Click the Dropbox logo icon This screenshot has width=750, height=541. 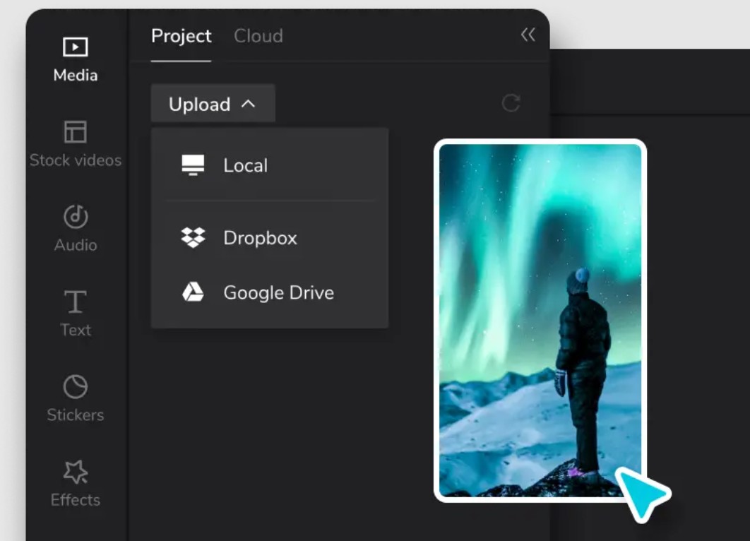[x=193, y=237]
